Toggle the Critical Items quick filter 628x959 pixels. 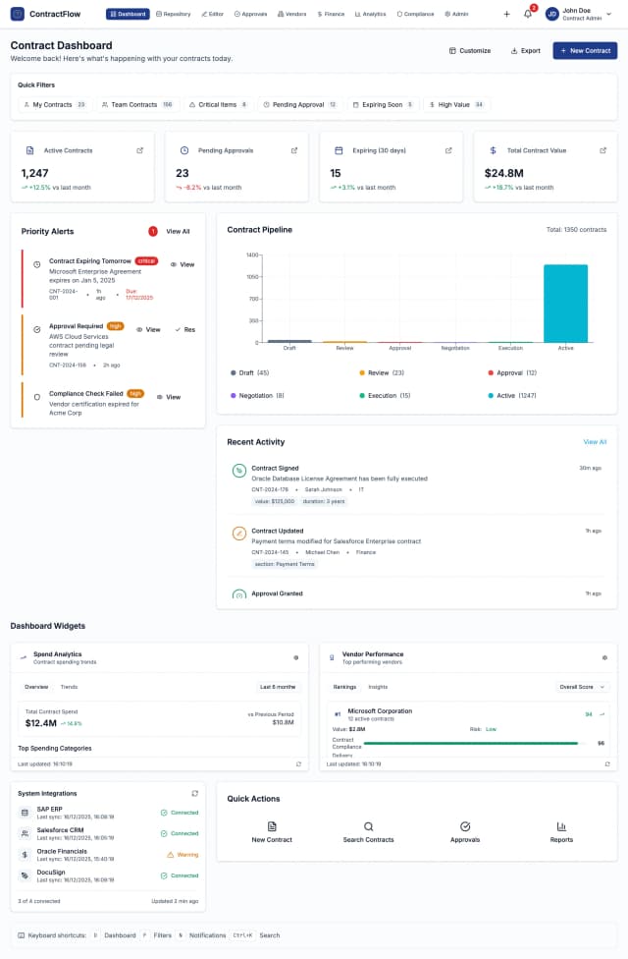point(218,104)
